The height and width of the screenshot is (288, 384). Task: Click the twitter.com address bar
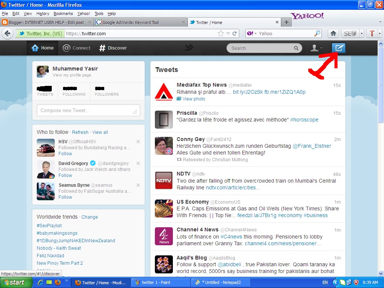click(x=141, y=33)
